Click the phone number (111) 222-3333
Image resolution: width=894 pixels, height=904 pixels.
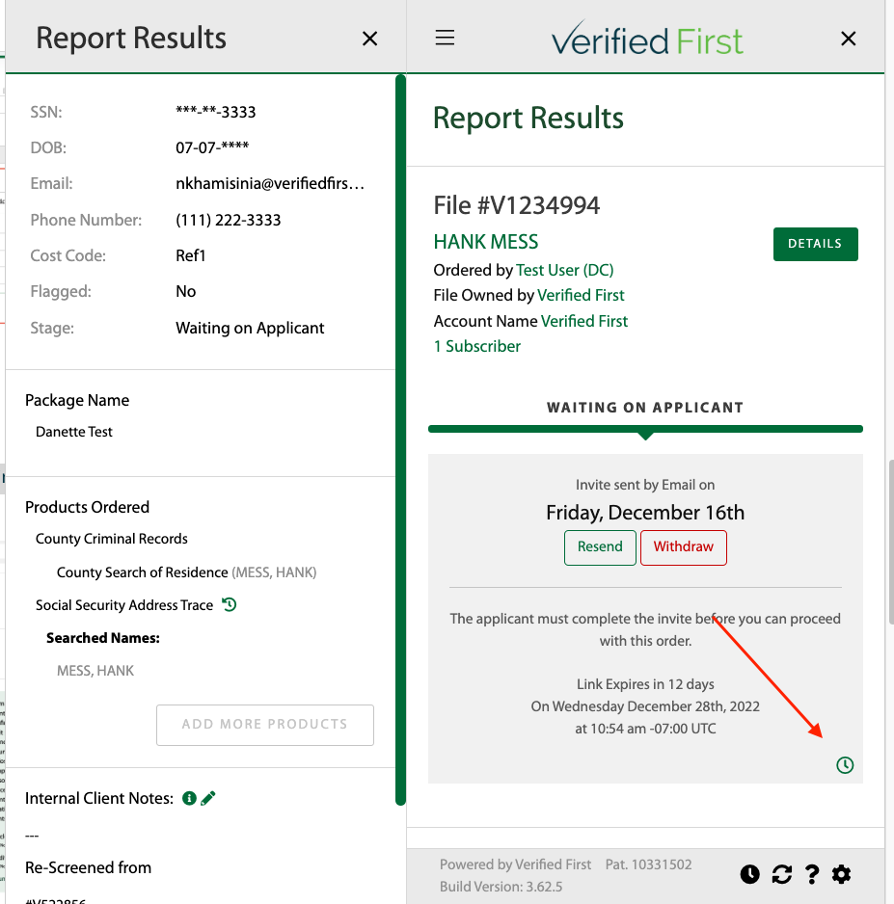pos(229,220)
